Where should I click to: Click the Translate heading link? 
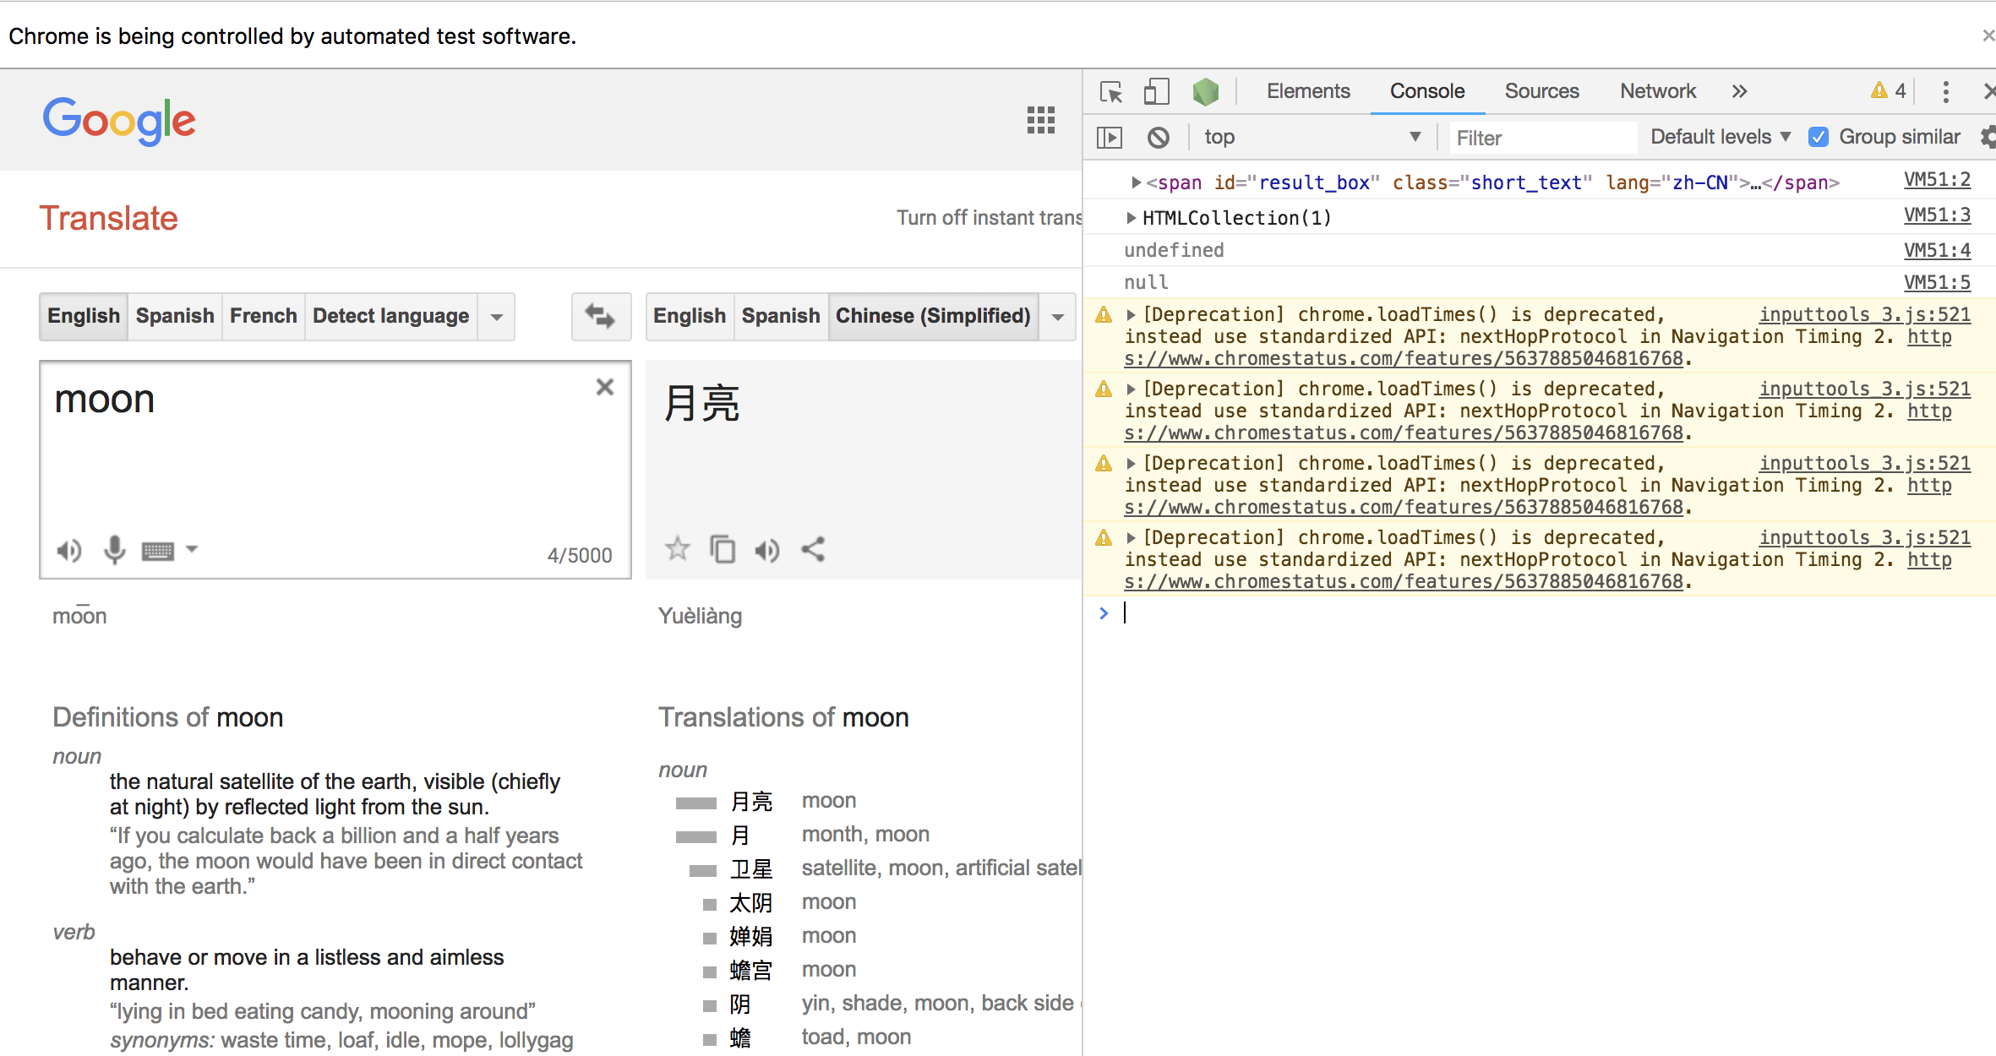point(109,218)
